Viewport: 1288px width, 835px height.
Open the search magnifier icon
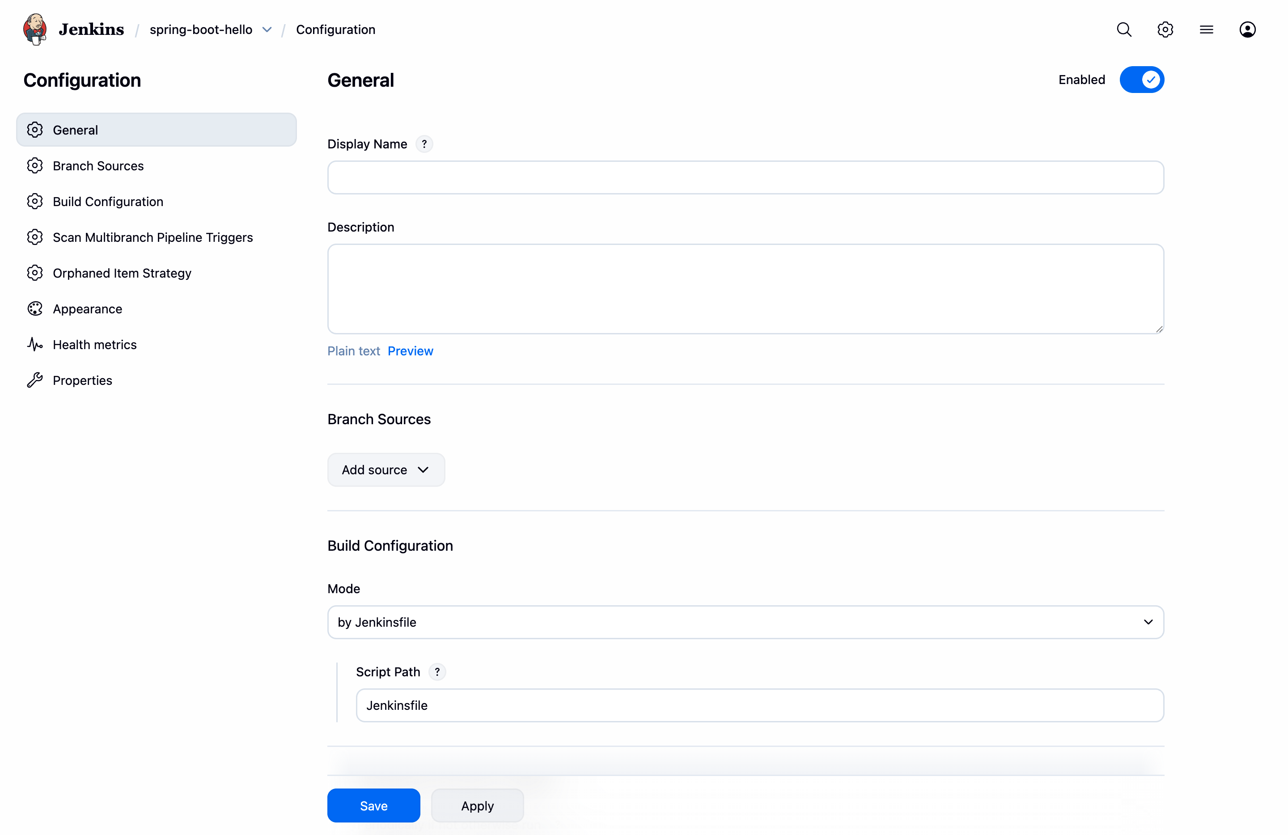click(x=1124, y=29)
